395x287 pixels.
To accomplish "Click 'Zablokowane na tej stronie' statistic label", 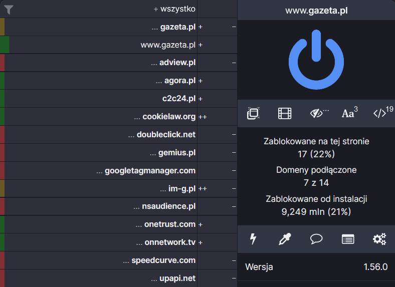I will coord(316,141).
